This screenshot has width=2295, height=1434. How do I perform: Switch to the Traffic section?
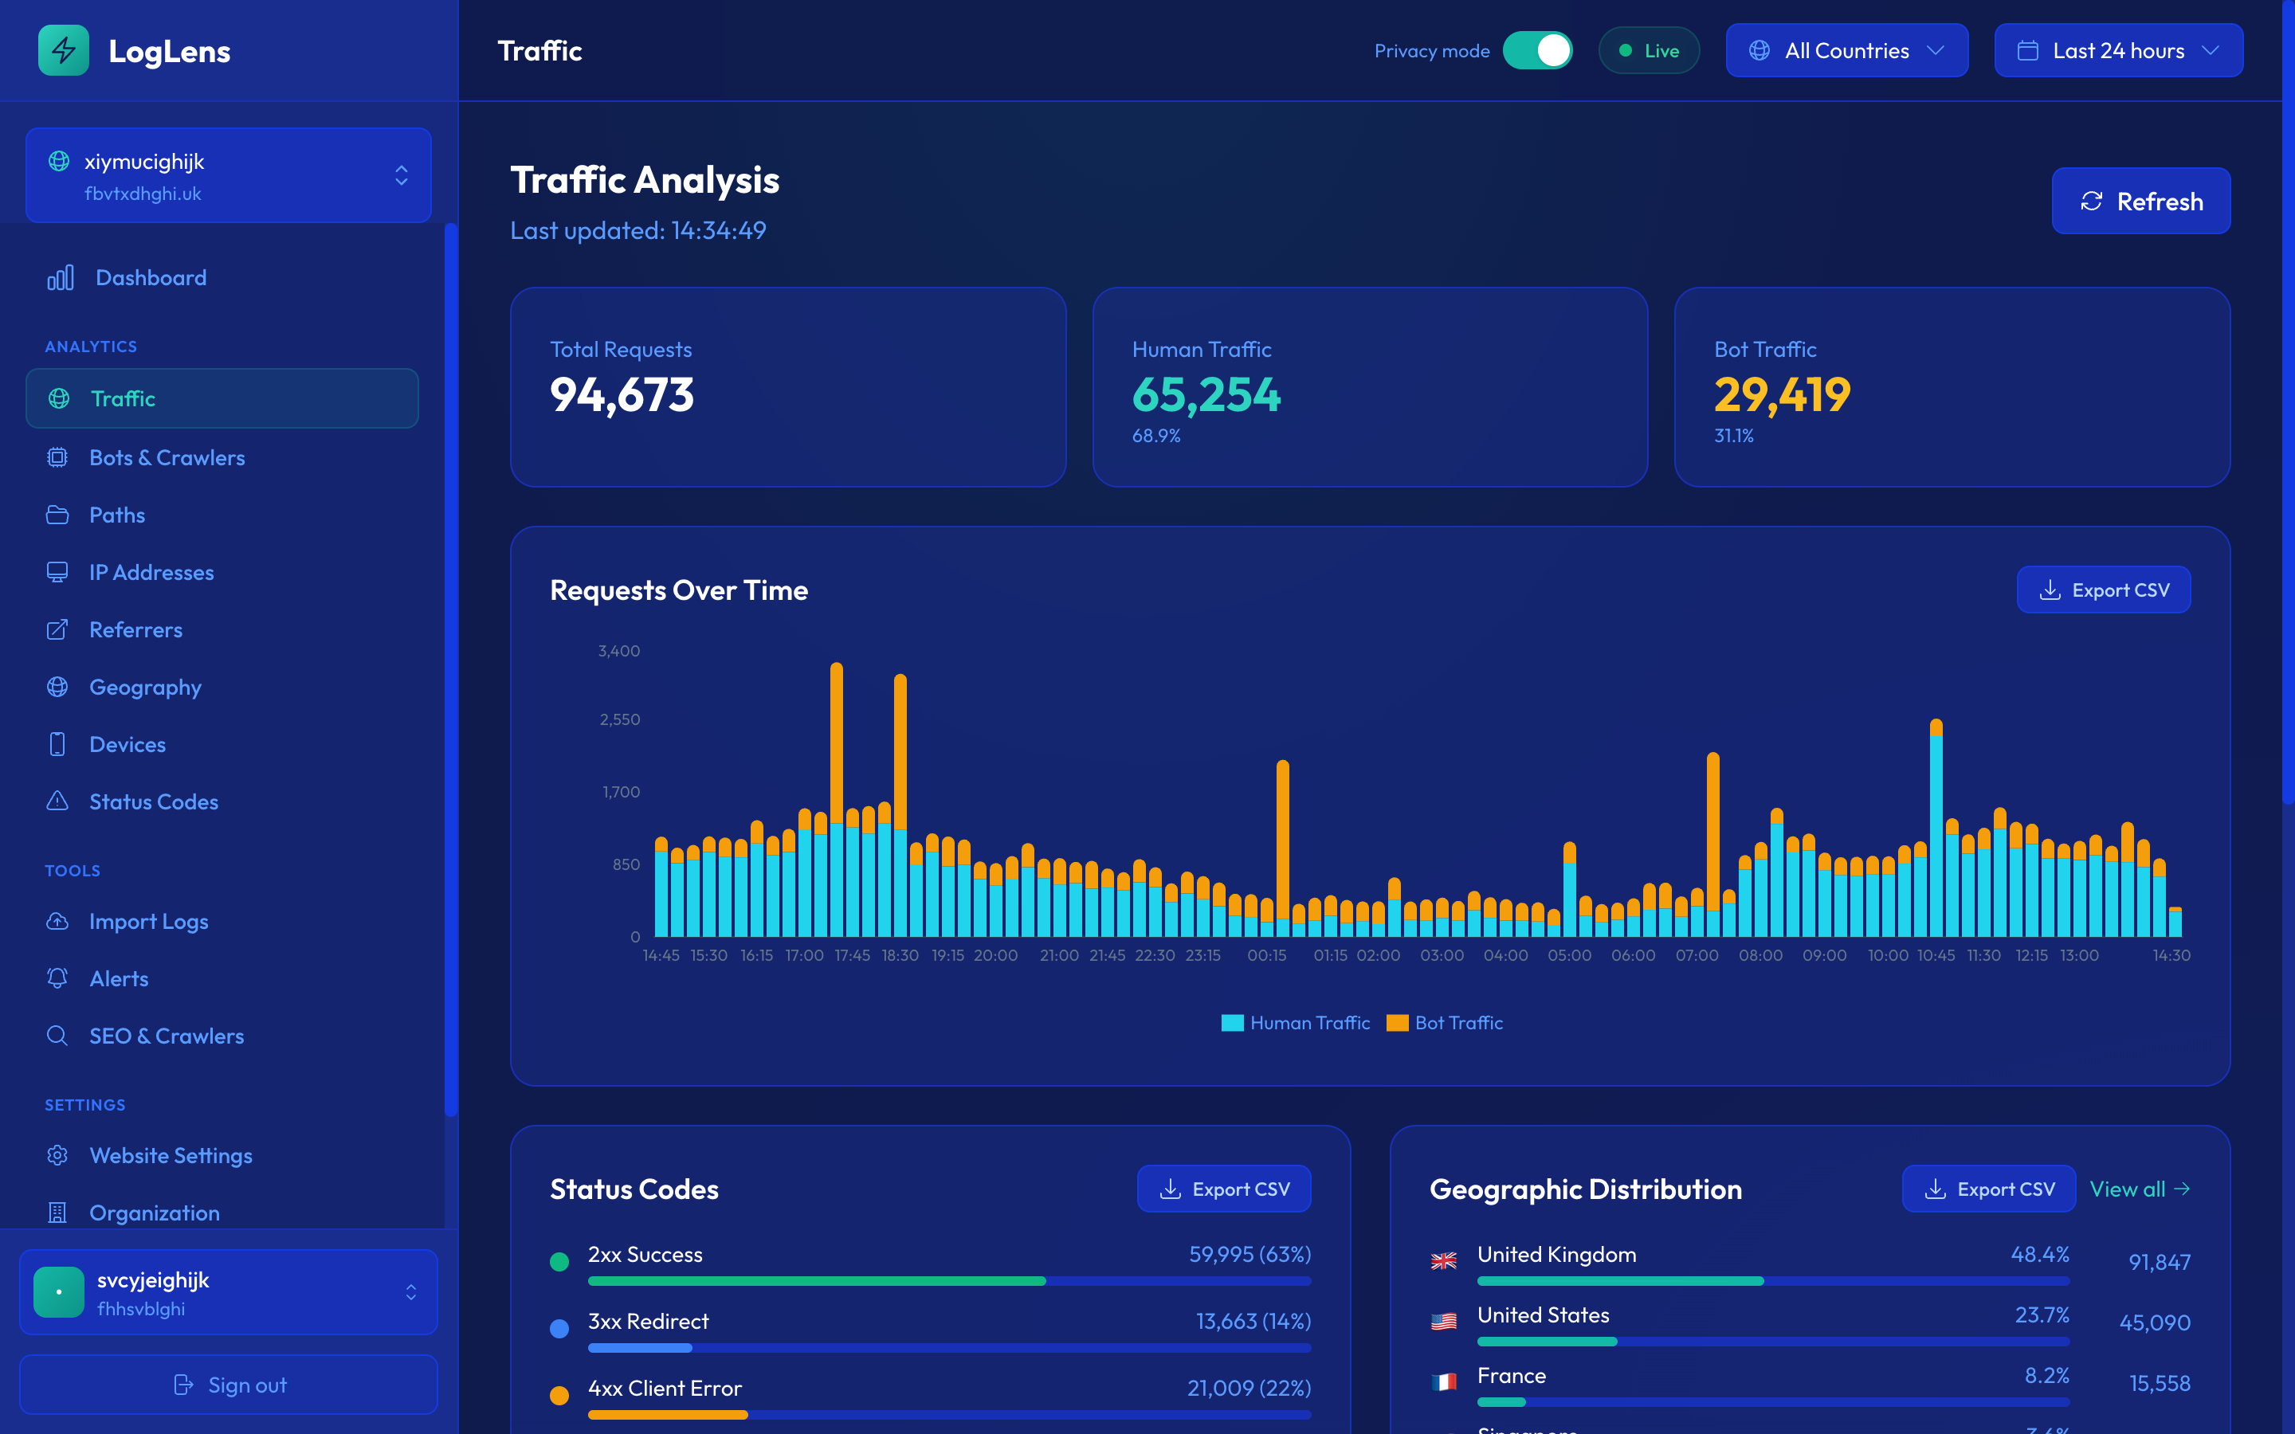point(124,398)
